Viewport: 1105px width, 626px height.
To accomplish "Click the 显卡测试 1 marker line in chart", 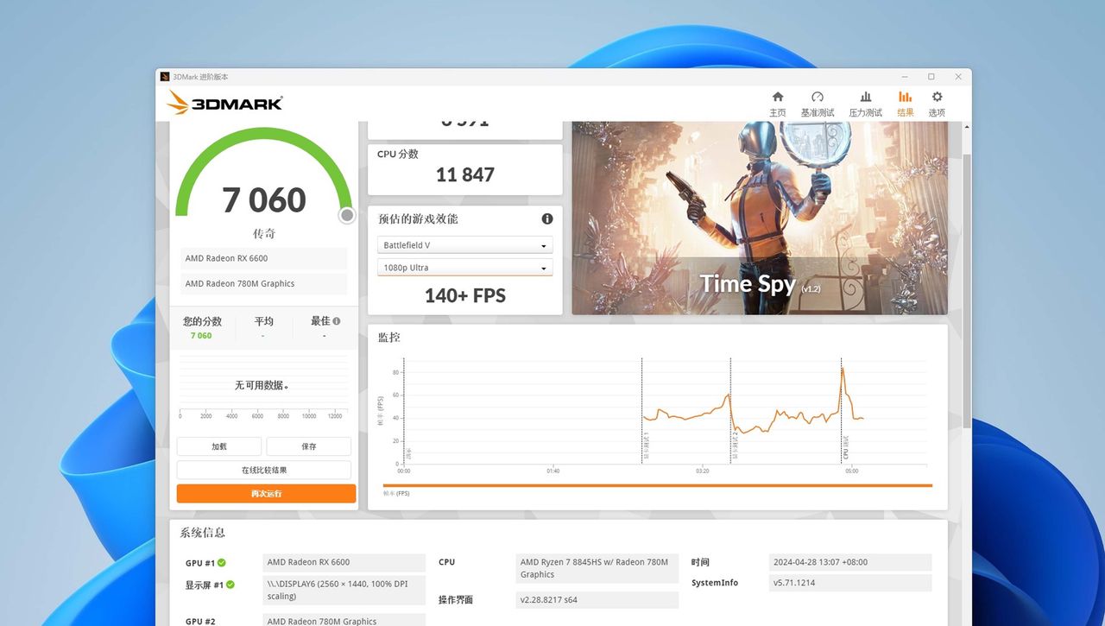I will point(641,411).
